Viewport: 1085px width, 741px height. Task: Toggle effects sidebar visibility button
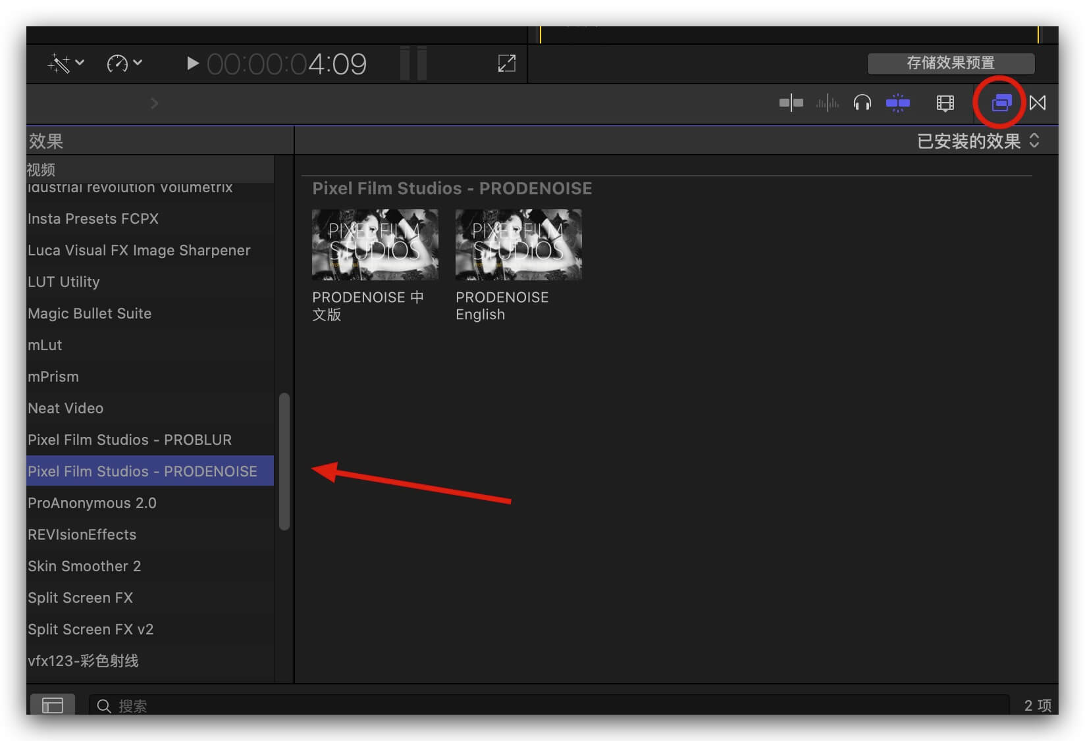click(x=53, y=705)
